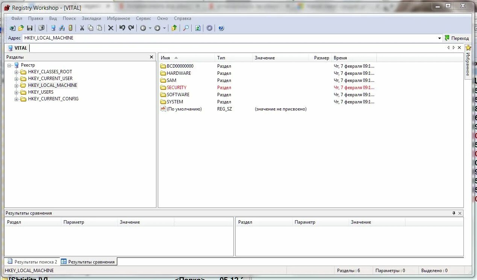Open the Закладки menu

click(91, 18)
